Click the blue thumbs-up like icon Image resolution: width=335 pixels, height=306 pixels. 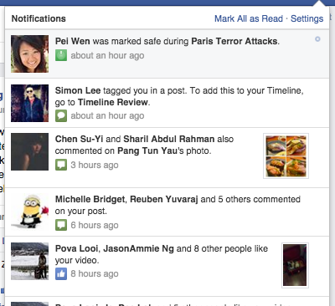(x=61, y=273)
